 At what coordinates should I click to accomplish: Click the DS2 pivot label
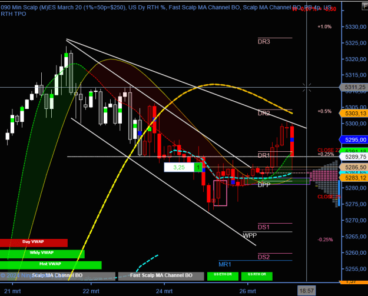pyautogui.click(x=264, y=257)
